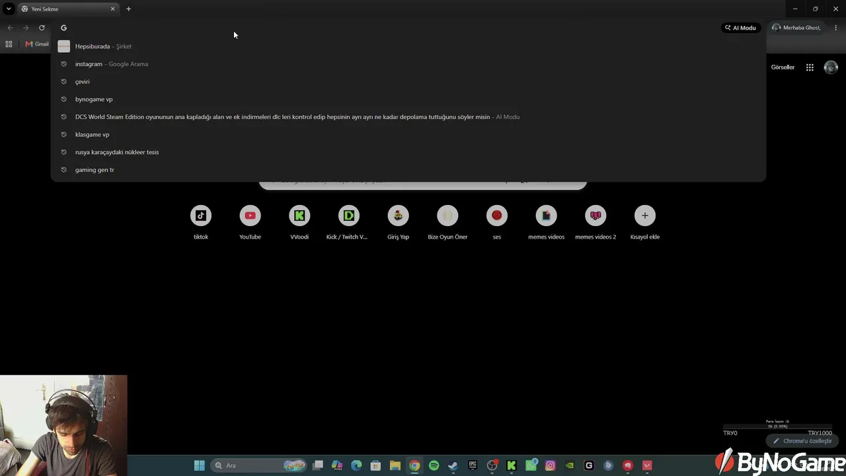
Task: Select the instagram search suggestion
Action: coord(408,64)
